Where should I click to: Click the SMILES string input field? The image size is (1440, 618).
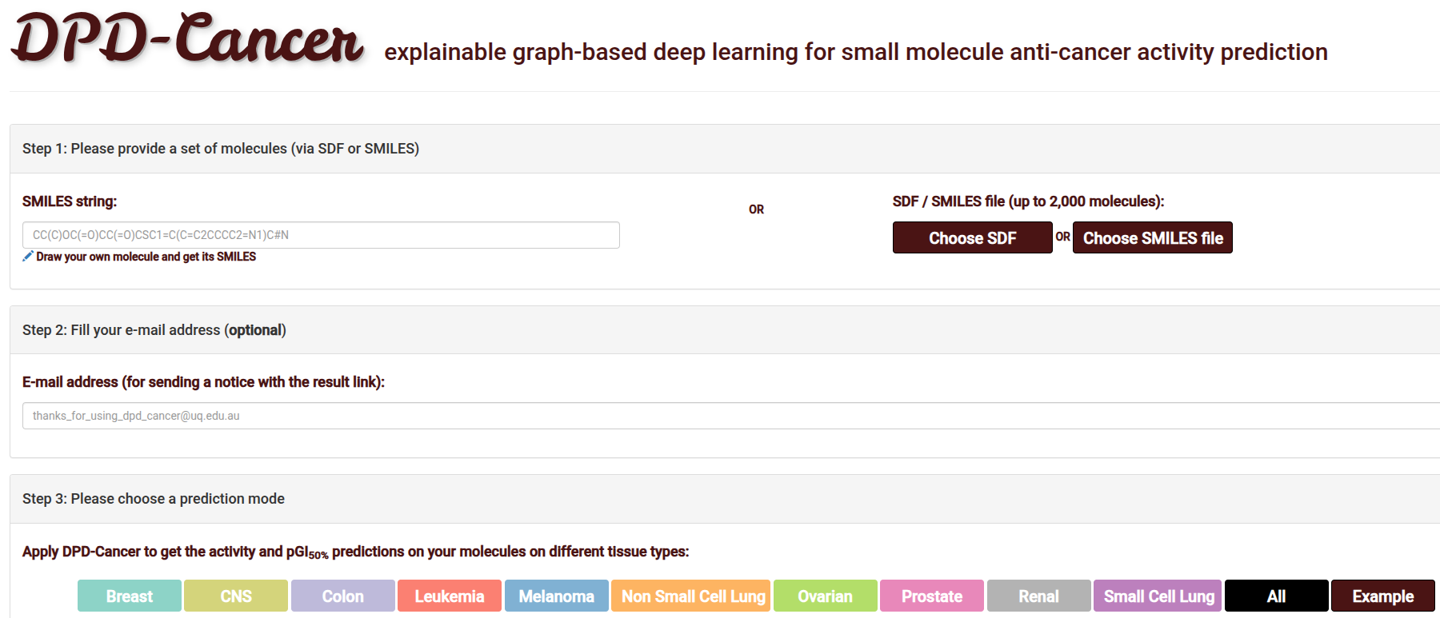tap(321, 235)
